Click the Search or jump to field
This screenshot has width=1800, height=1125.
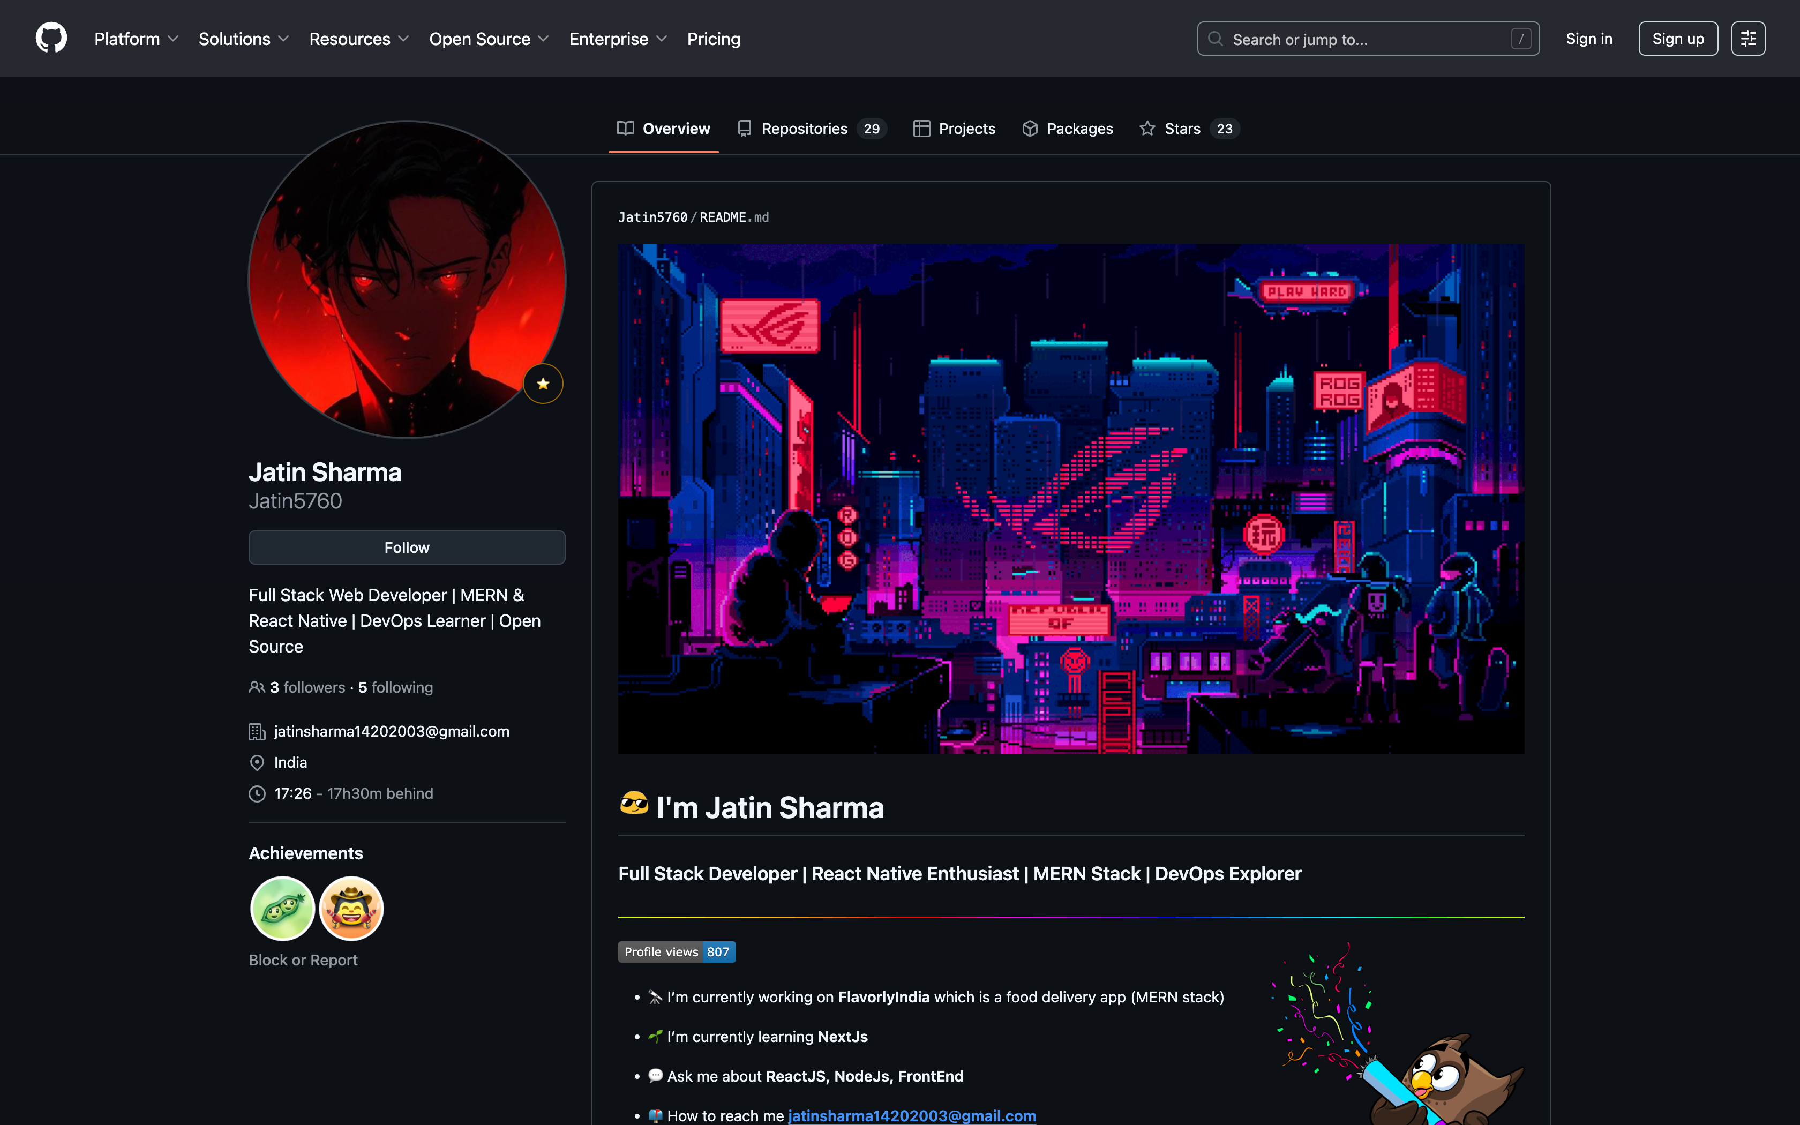tap(1367, 39)
